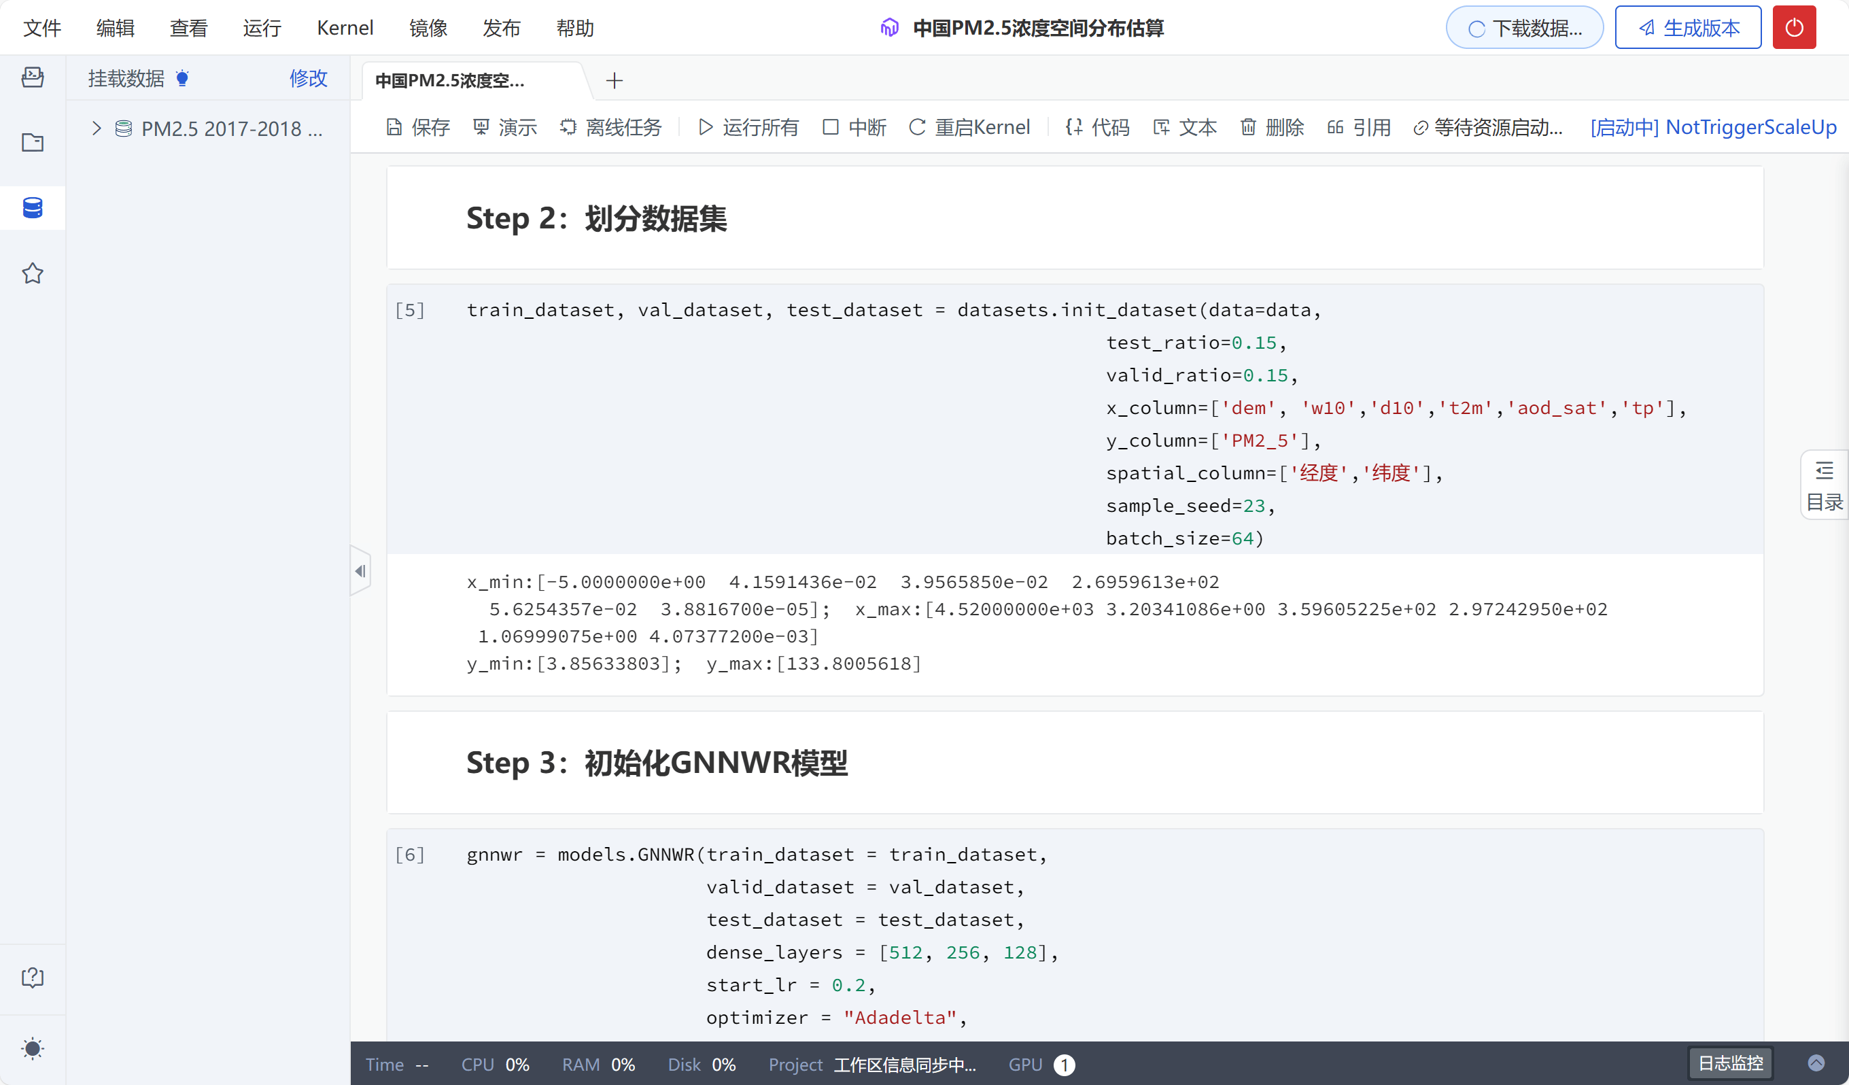
Task: Click the 下载数据 button
Action: 1525,28
